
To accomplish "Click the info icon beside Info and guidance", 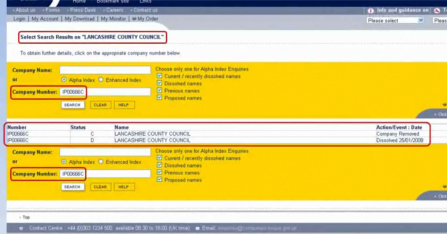I will 371,11.
